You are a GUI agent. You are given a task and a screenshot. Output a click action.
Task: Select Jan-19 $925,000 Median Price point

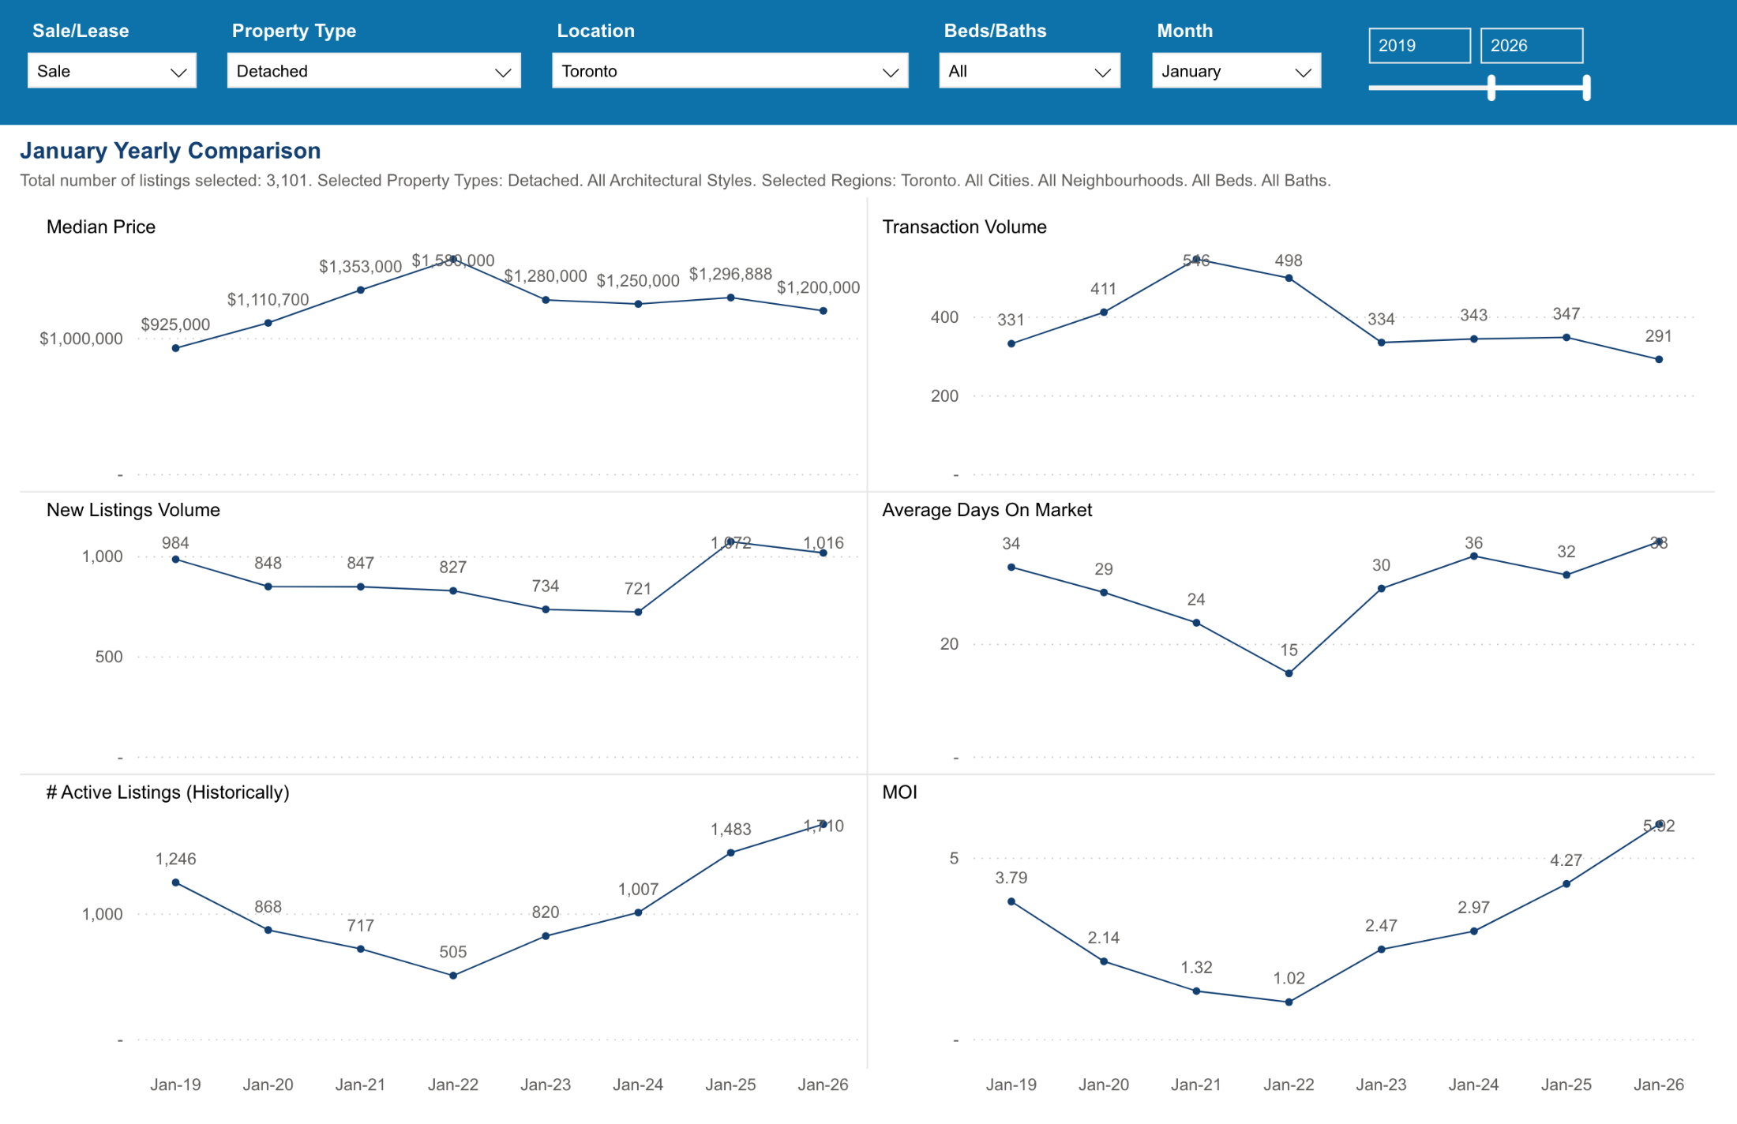[176, 348]
